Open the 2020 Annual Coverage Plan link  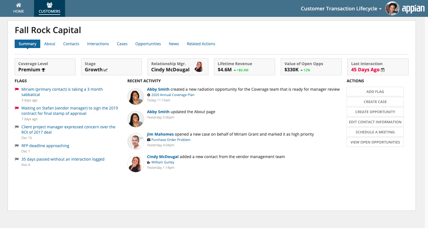coord(173,95)
